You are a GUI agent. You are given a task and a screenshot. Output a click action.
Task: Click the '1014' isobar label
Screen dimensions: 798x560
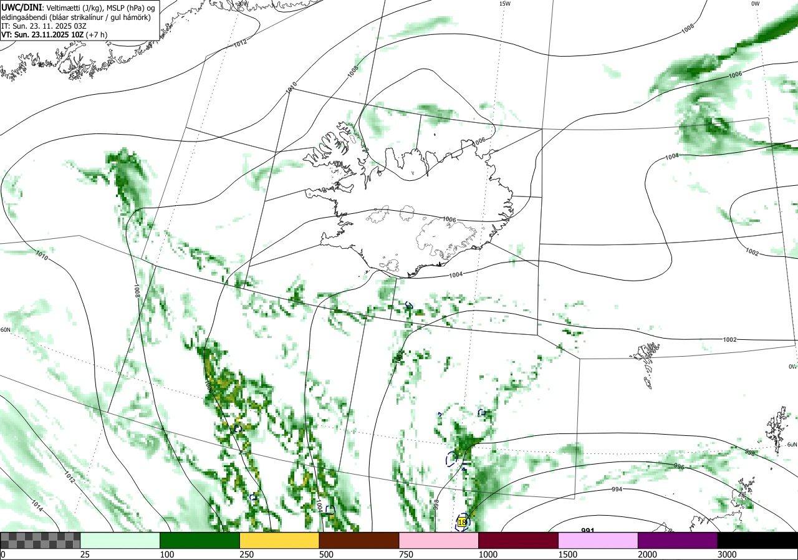[x=36, y=506]
